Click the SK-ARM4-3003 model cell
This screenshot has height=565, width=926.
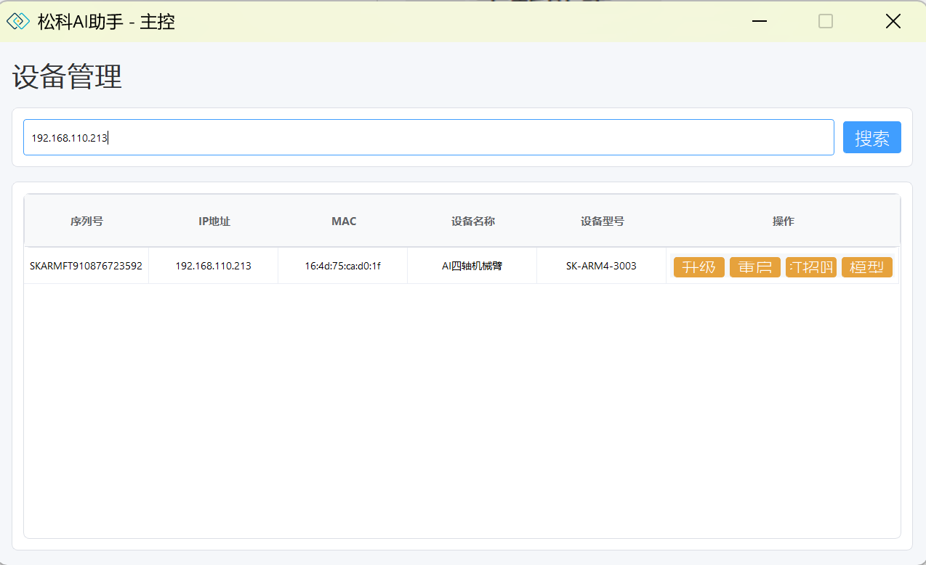pos(601,266)
